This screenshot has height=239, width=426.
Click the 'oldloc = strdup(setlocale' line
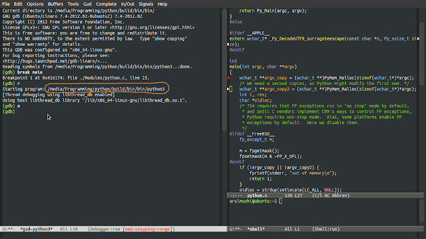290,190
